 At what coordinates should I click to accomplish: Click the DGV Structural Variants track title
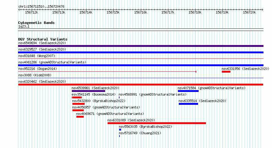[43, 39]
